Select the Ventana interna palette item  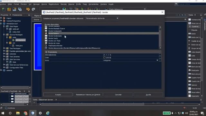[194, 20]
